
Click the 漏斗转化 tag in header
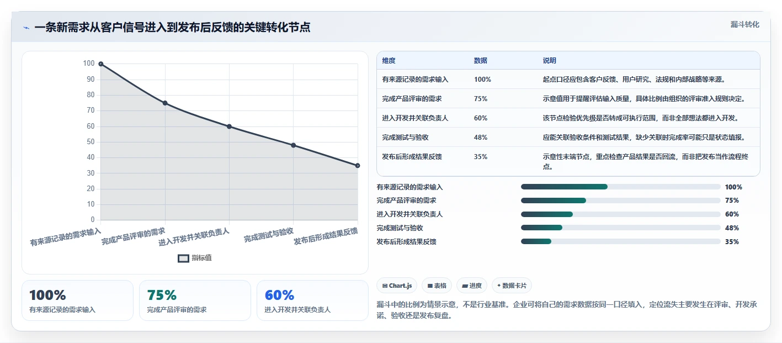pos(744,24)
